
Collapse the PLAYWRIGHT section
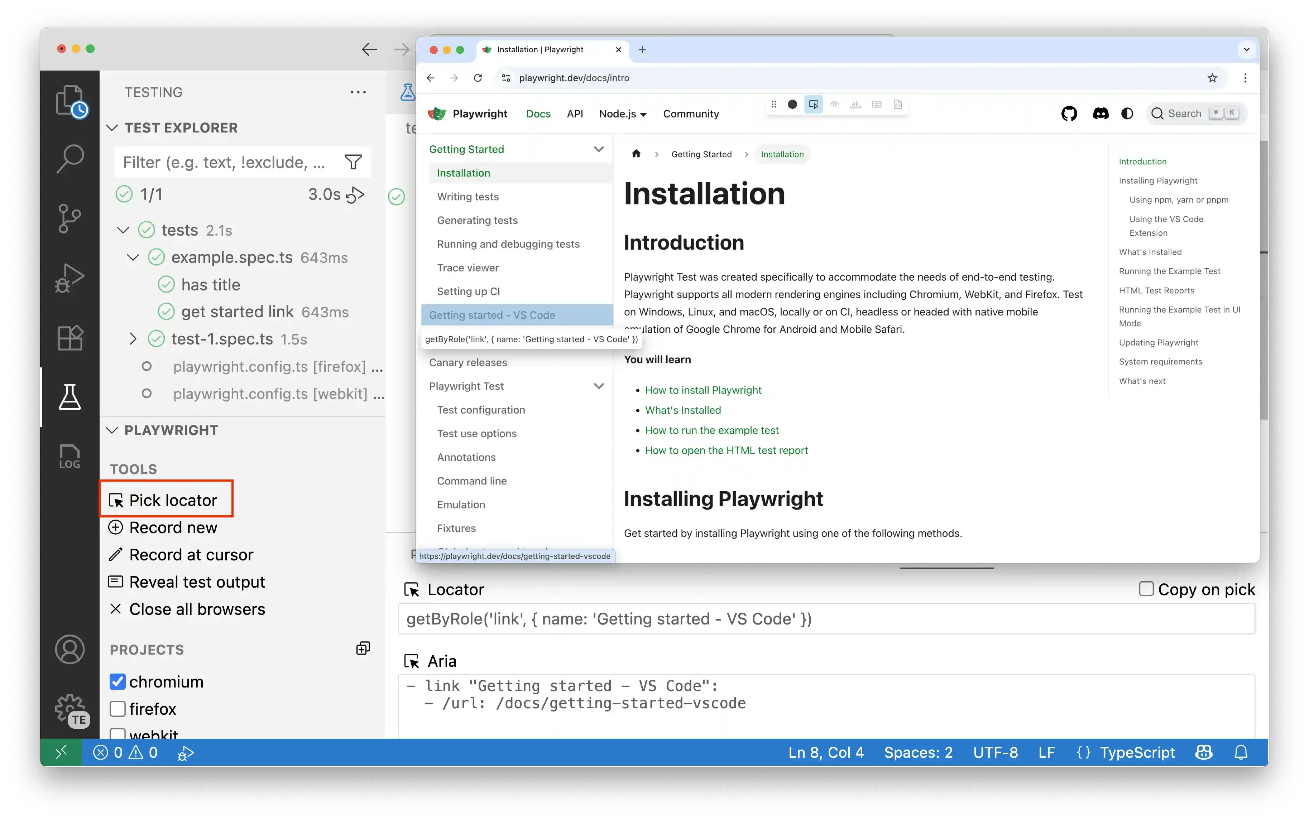112,430
